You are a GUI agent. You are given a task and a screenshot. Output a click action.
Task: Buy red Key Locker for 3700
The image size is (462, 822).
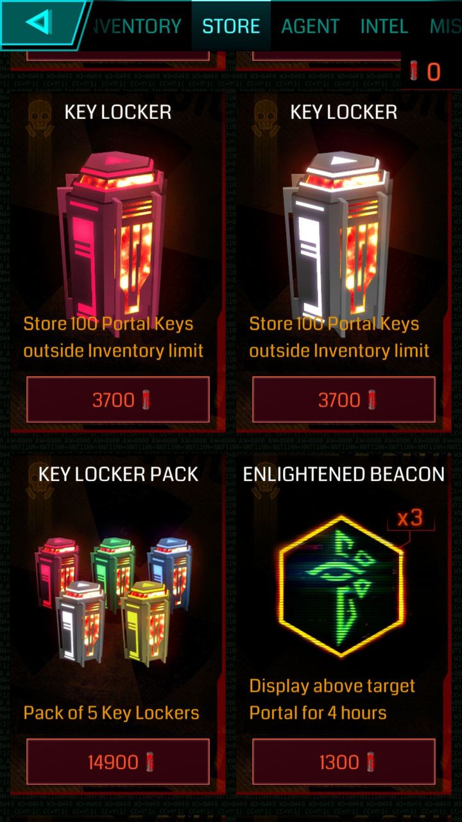[118, 400]
